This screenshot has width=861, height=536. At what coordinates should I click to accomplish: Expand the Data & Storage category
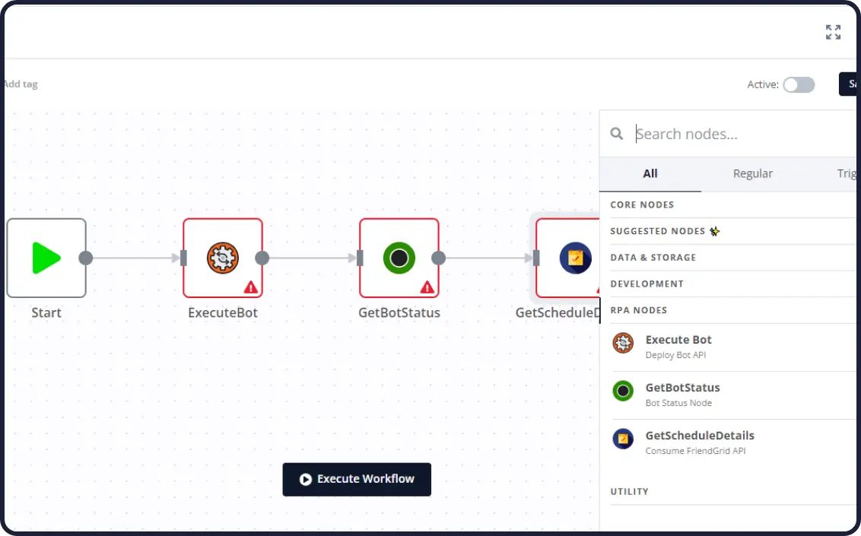732,257
